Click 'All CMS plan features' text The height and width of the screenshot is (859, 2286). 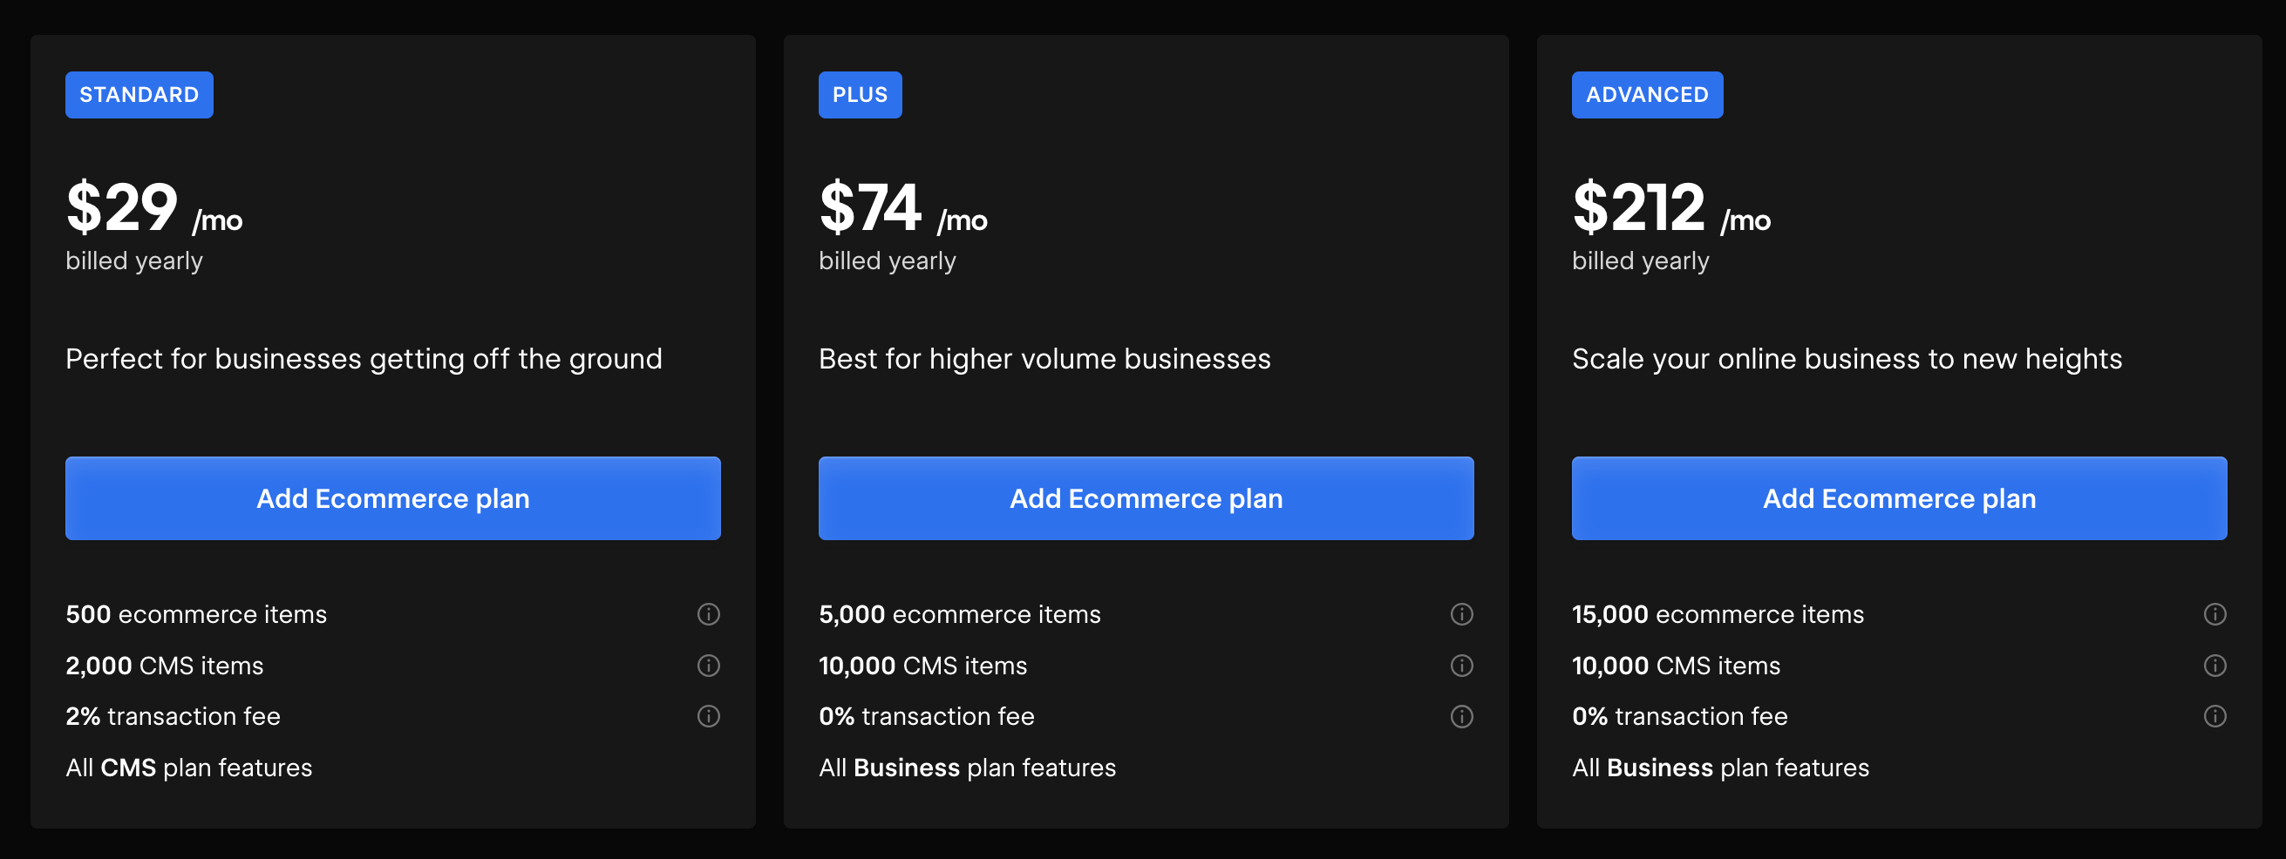(189, 768)
